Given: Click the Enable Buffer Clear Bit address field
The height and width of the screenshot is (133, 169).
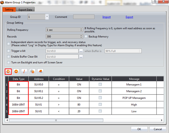Looking at the screenshot, I should [x=62, y=57].
